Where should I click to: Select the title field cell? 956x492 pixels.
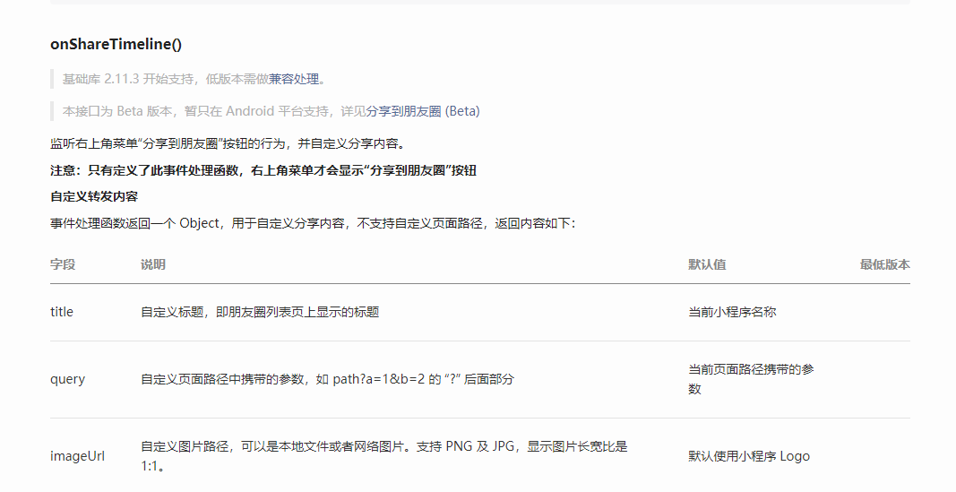62,312
